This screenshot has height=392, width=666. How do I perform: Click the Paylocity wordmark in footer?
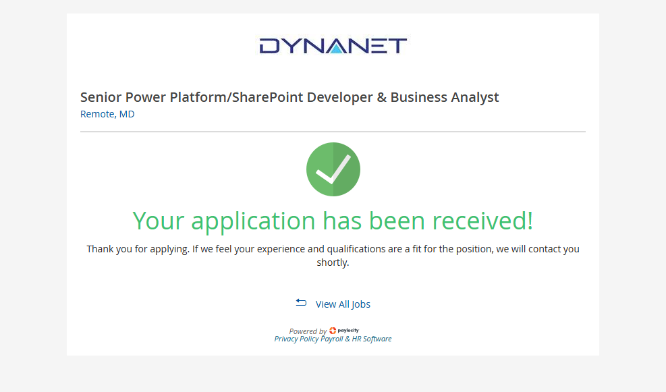click(349, 331)
